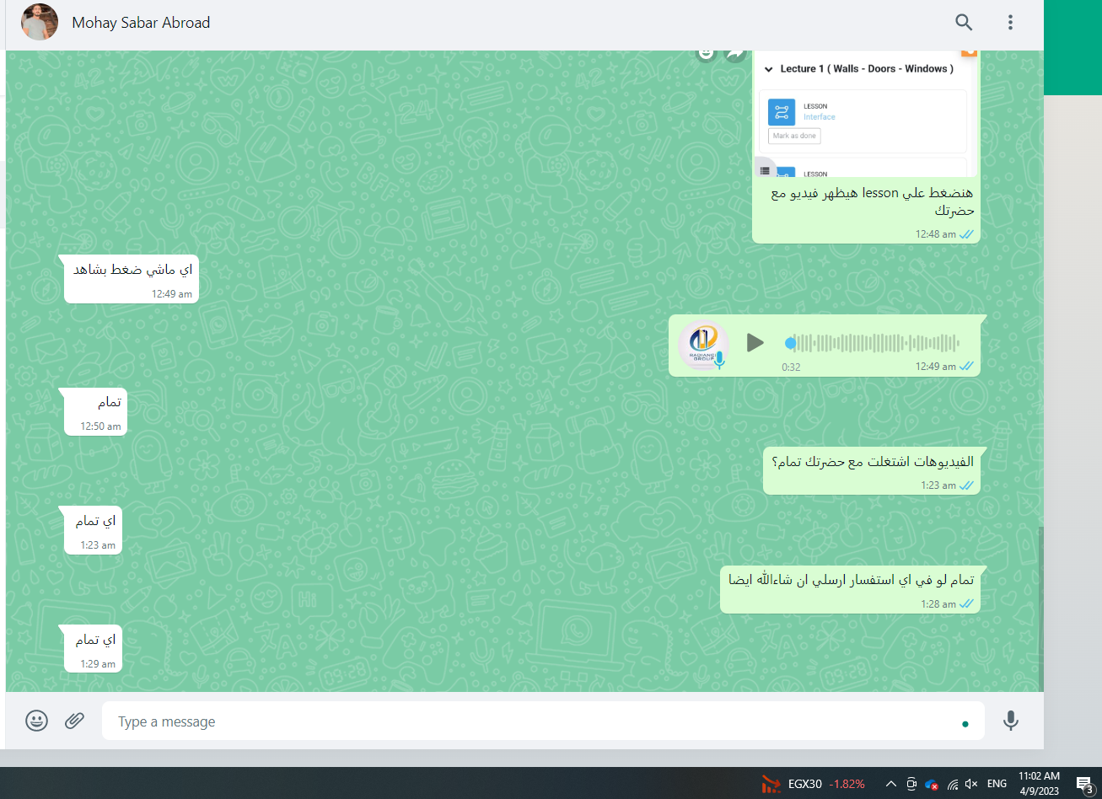Open the lecture screenshot image message
The width and height of the screenshot is (1102, 799).
click(867, 114)
